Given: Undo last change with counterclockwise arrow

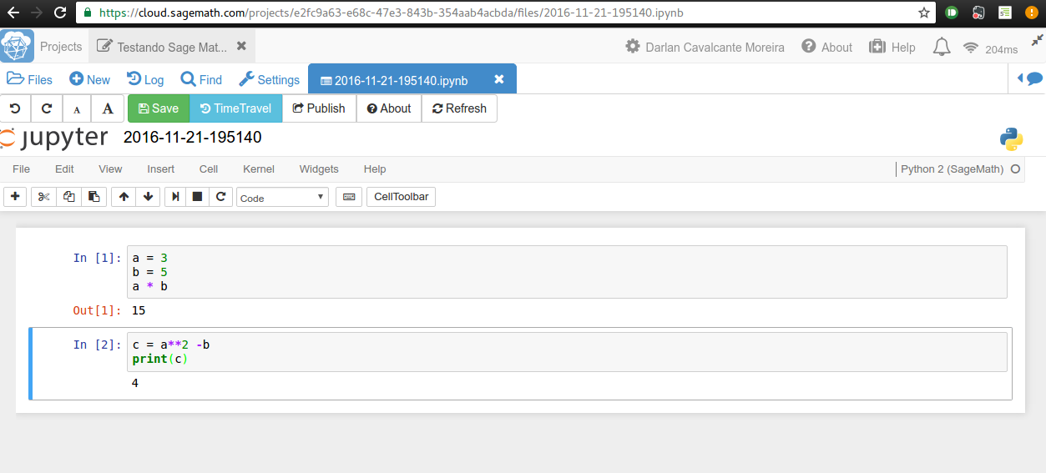Looking at the screenshot, I should (x=15, y=108).
